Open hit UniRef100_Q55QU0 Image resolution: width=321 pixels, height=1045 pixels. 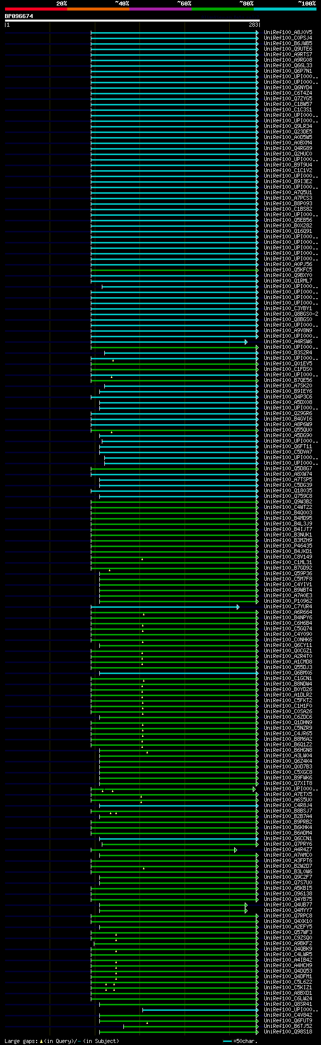pyautogui.click(x=288, y=430)
